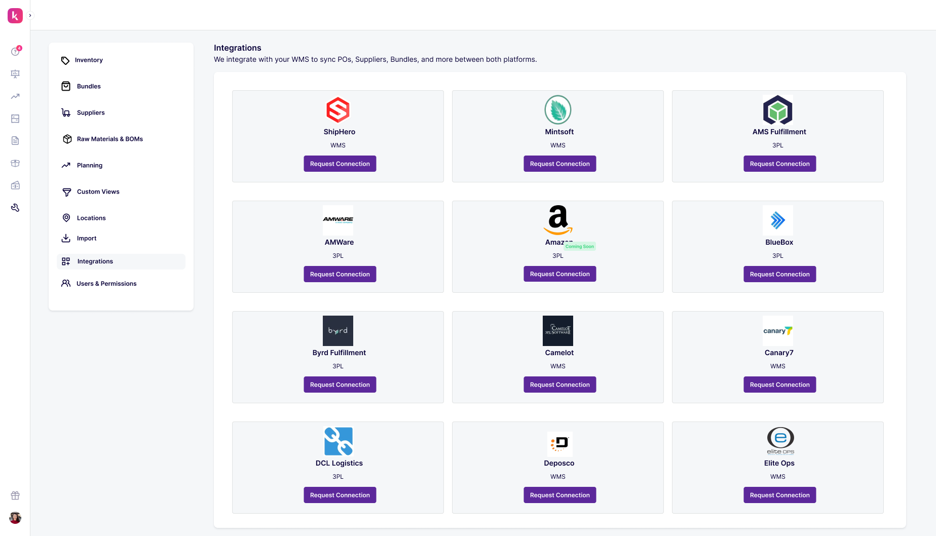Request Connection for Canary7
936x536 pixels.
coord(780,385)
